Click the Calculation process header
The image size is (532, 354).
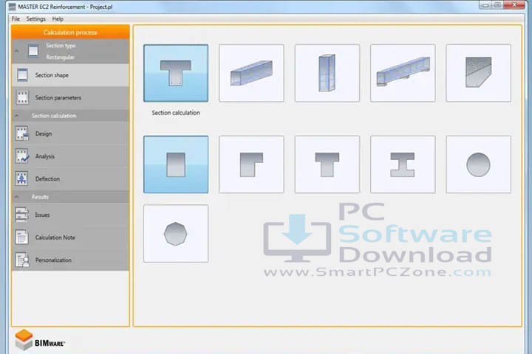click(70, 32)
